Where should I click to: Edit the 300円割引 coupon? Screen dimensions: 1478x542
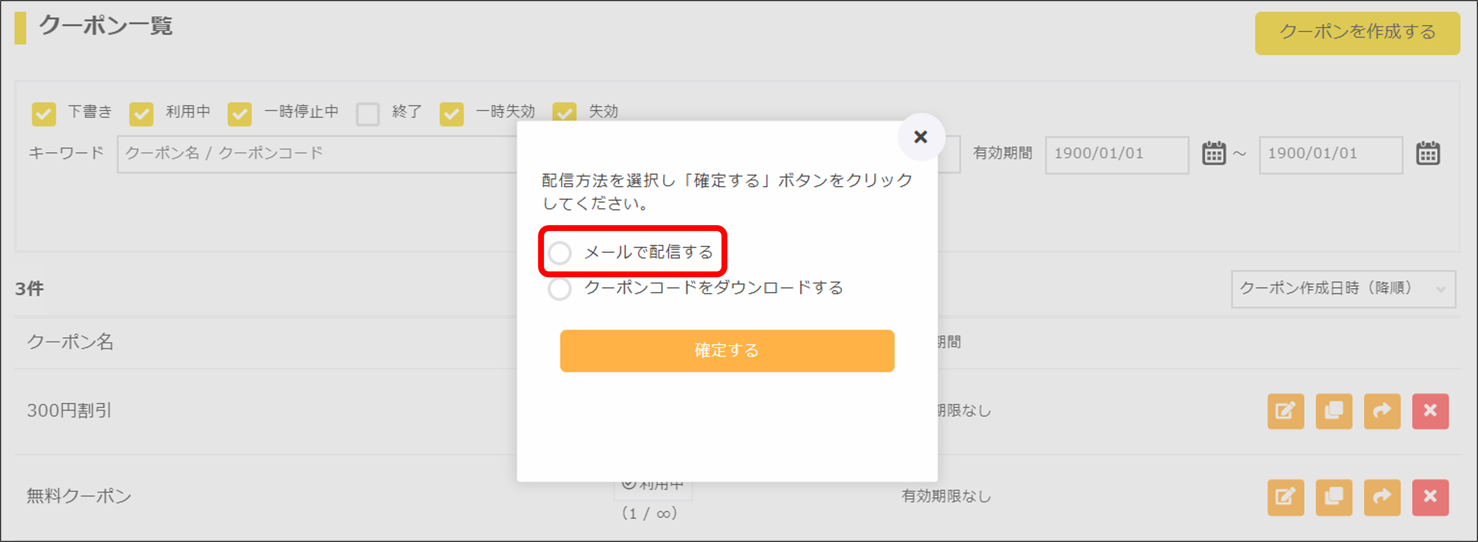1286,411
